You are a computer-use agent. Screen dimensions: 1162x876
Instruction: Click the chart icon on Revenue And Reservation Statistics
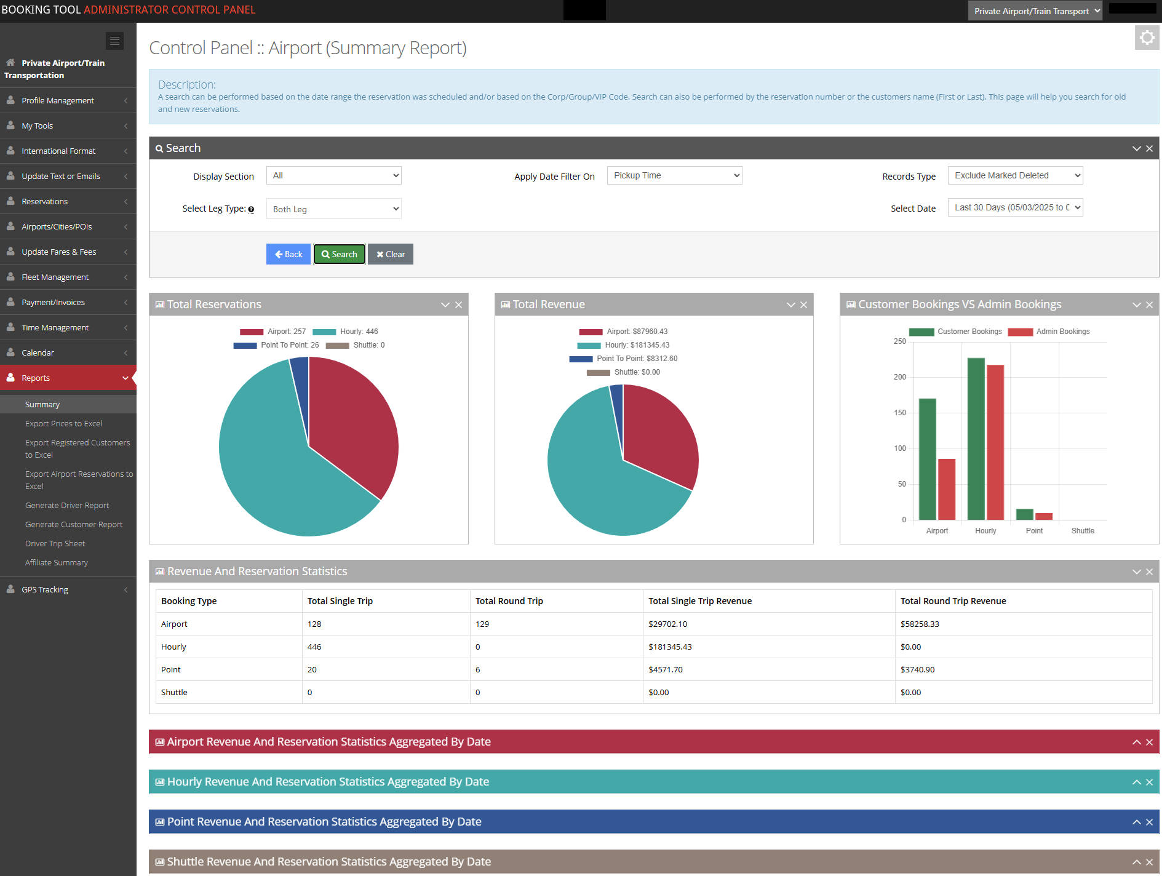coord(160,571)
